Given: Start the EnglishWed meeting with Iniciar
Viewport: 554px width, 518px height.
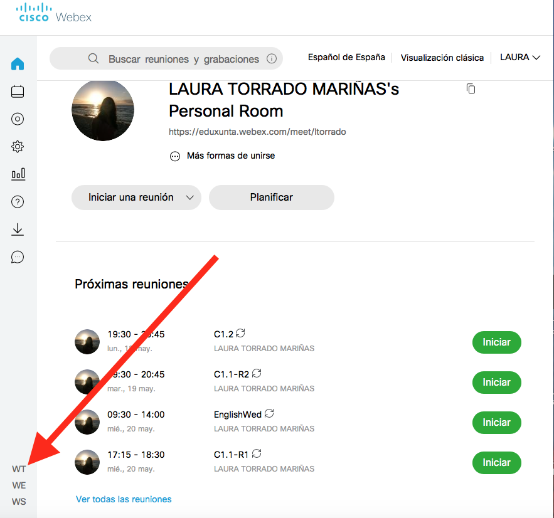Looking at the screenshot, I should pos(496,423).
